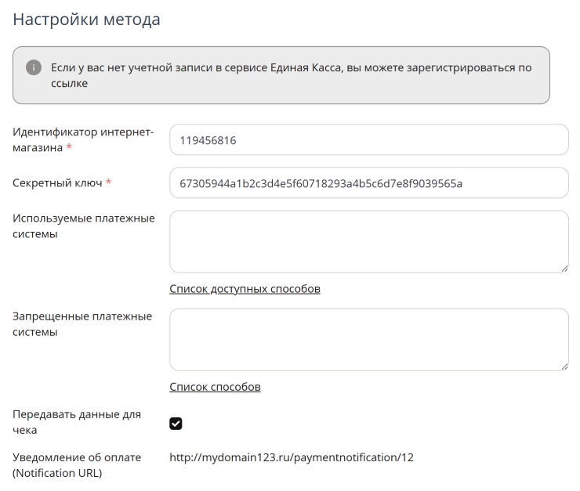Open the 'Список доступных способов' link

245,289
